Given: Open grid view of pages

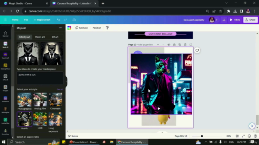Looking at the screenshot, I should coord(237,136).
